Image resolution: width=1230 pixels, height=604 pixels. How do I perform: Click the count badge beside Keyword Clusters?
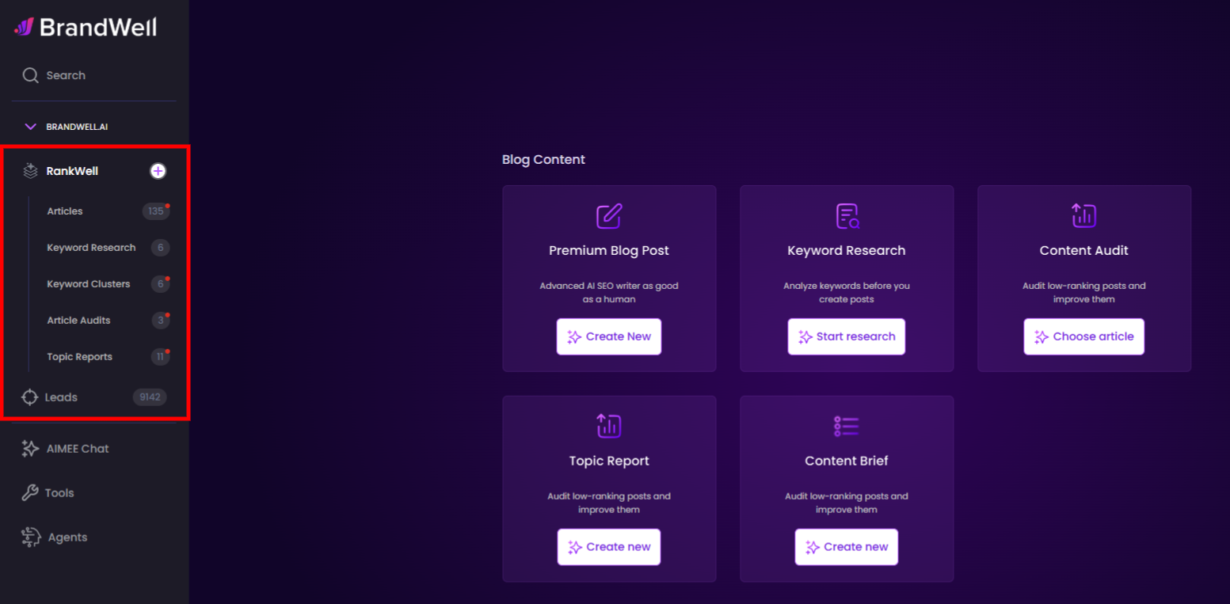click(160, 284)
